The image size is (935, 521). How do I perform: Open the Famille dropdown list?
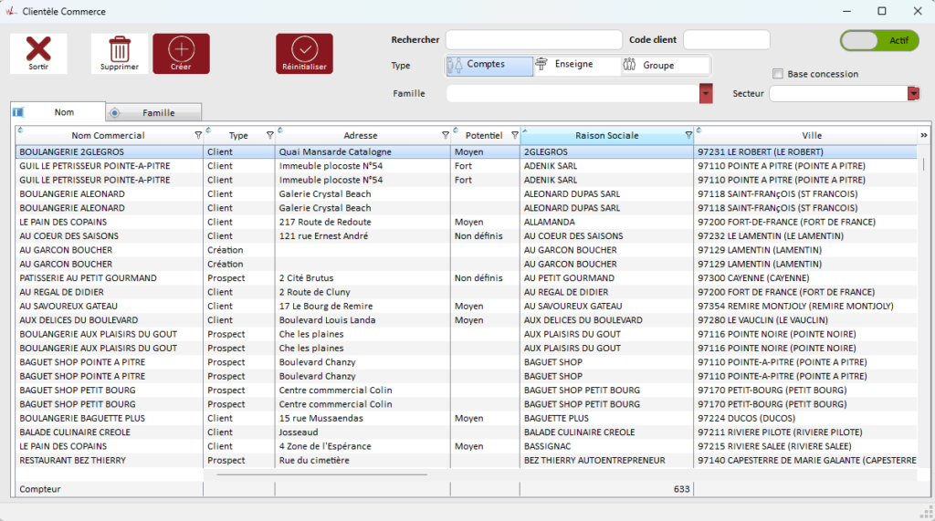pyautogui.click(x=706, y=94)
